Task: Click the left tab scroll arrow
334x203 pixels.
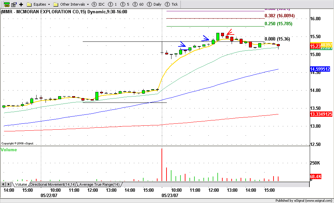Action: [x=3, y=184]
